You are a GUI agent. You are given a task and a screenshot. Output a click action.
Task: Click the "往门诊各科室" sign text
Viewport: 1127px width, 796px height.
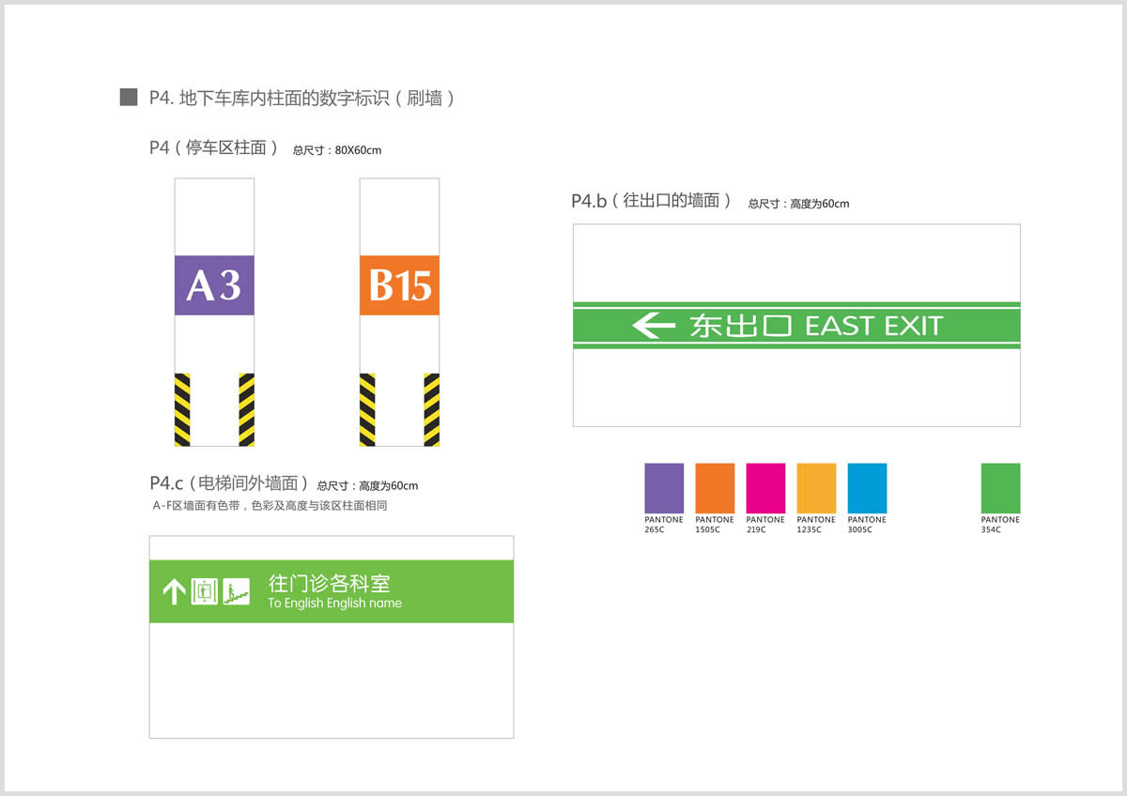click(329, 583)
